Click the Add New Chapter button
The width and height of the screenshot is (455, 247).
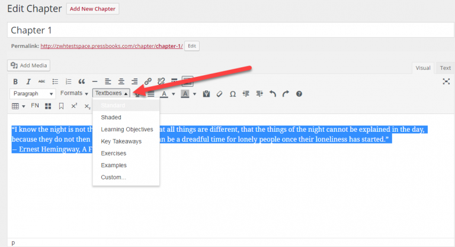[92, 9]
